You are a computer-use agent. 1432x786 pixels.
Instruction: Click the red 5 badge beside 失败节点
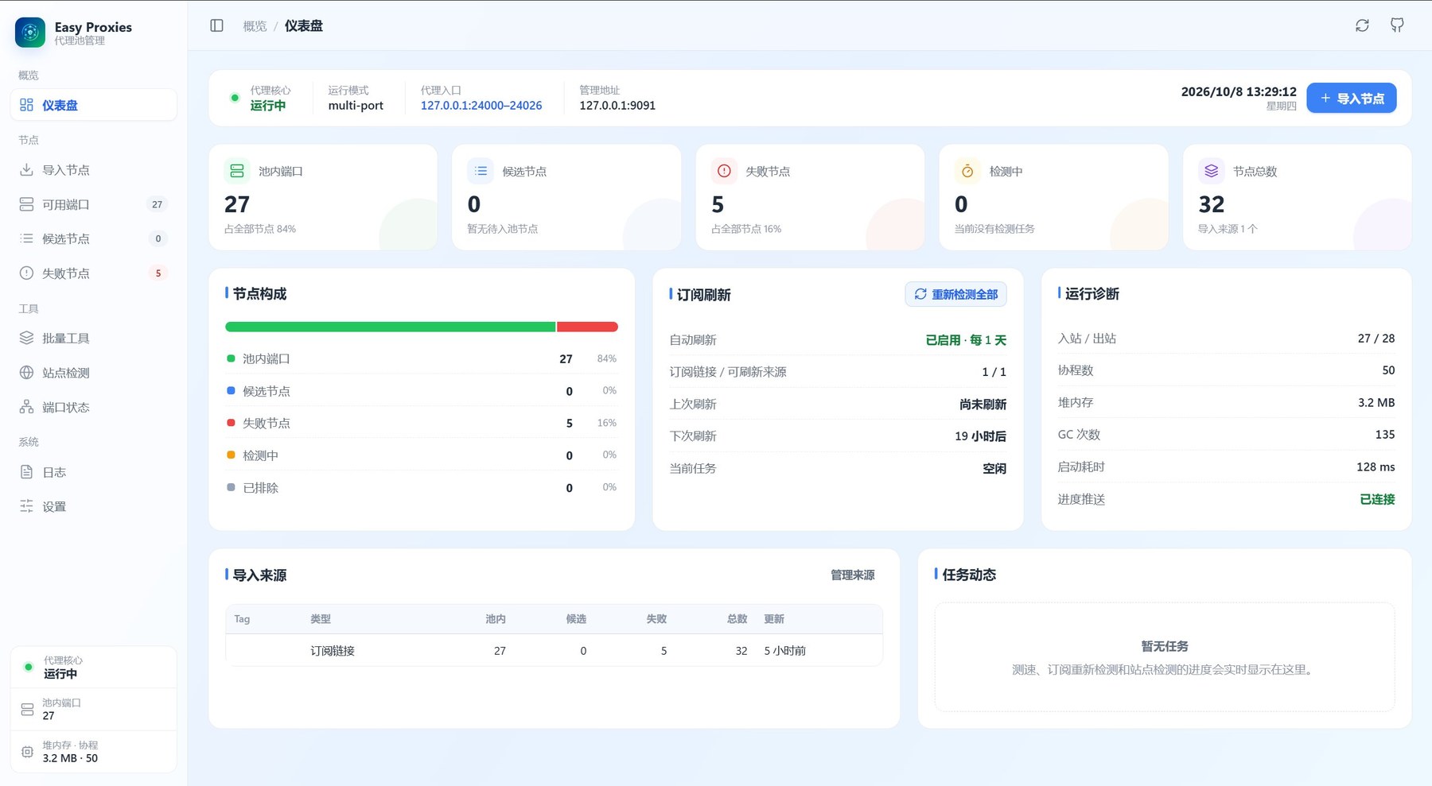pyautogui.click(x=158, y=273)
